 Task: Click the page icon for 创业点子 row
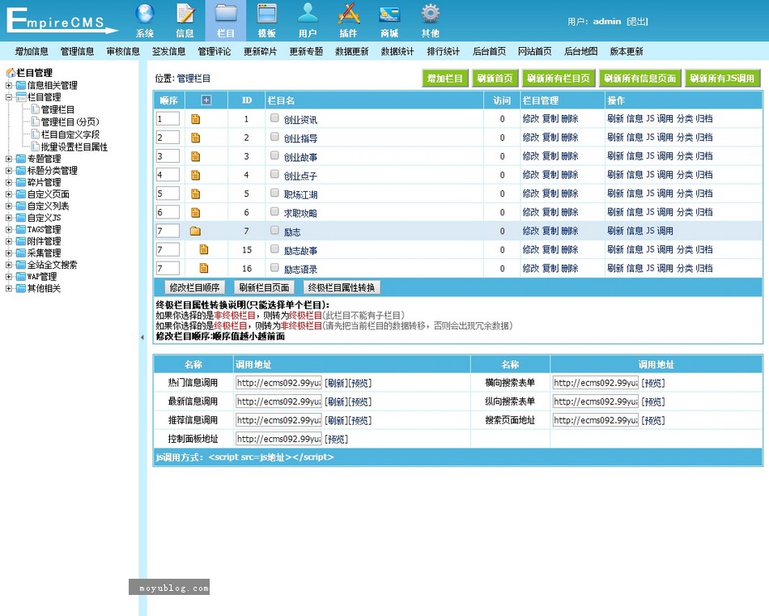[x=196, y=175]
